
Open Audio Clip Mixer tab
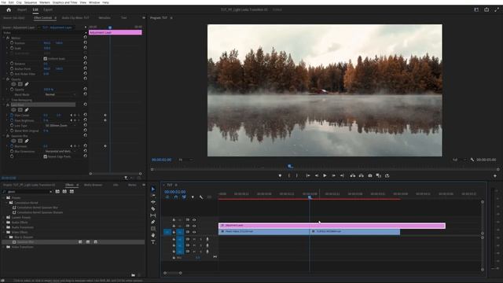point(75,18)
